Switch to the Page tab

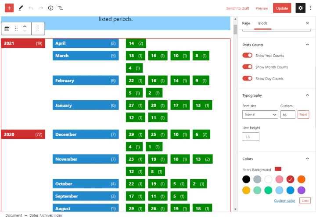coord(246,23)
